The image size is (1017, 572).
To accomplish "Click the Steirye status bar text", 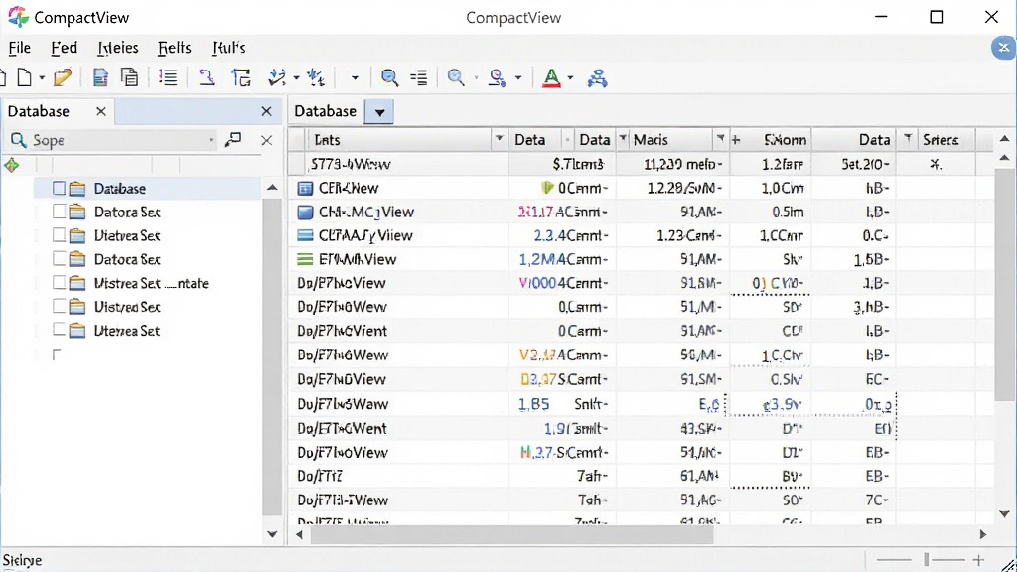I will point(22,560).
